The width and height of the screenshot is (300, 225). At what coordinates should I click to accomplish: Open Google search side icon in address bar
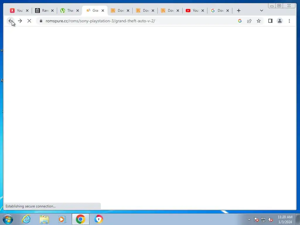pyautogui.click(x=240, y=21)
